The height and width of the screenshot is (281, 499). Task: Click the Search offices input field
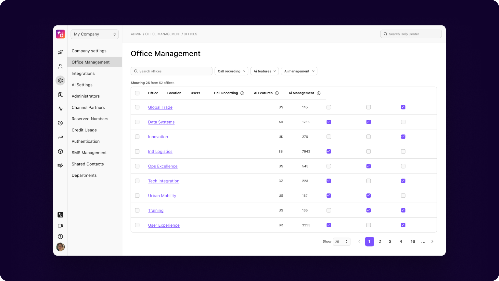(x=172, y=71)
